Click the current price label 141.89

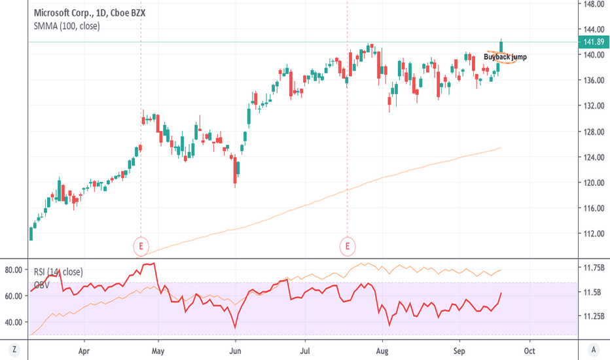pyautogui.click(x=594, y=42)
